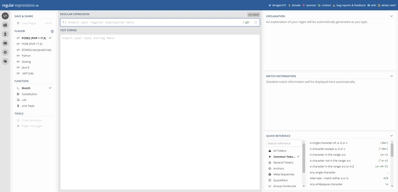
Task: Open bug reports & feedback link
Action: (349, 5)
